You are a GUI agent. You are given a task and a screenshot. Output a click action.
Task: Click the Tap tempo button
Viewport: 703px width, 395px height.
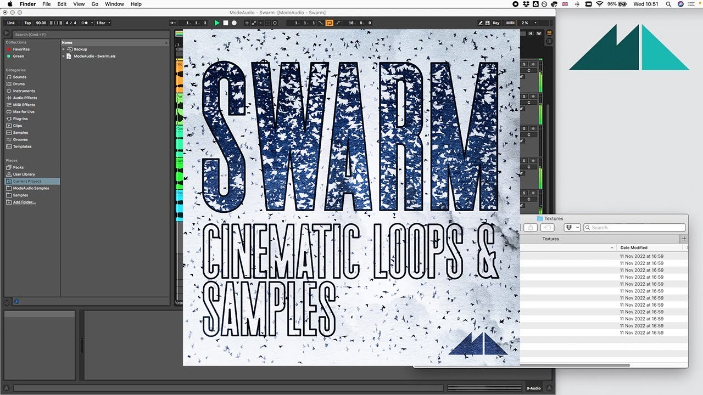[27, 23]
